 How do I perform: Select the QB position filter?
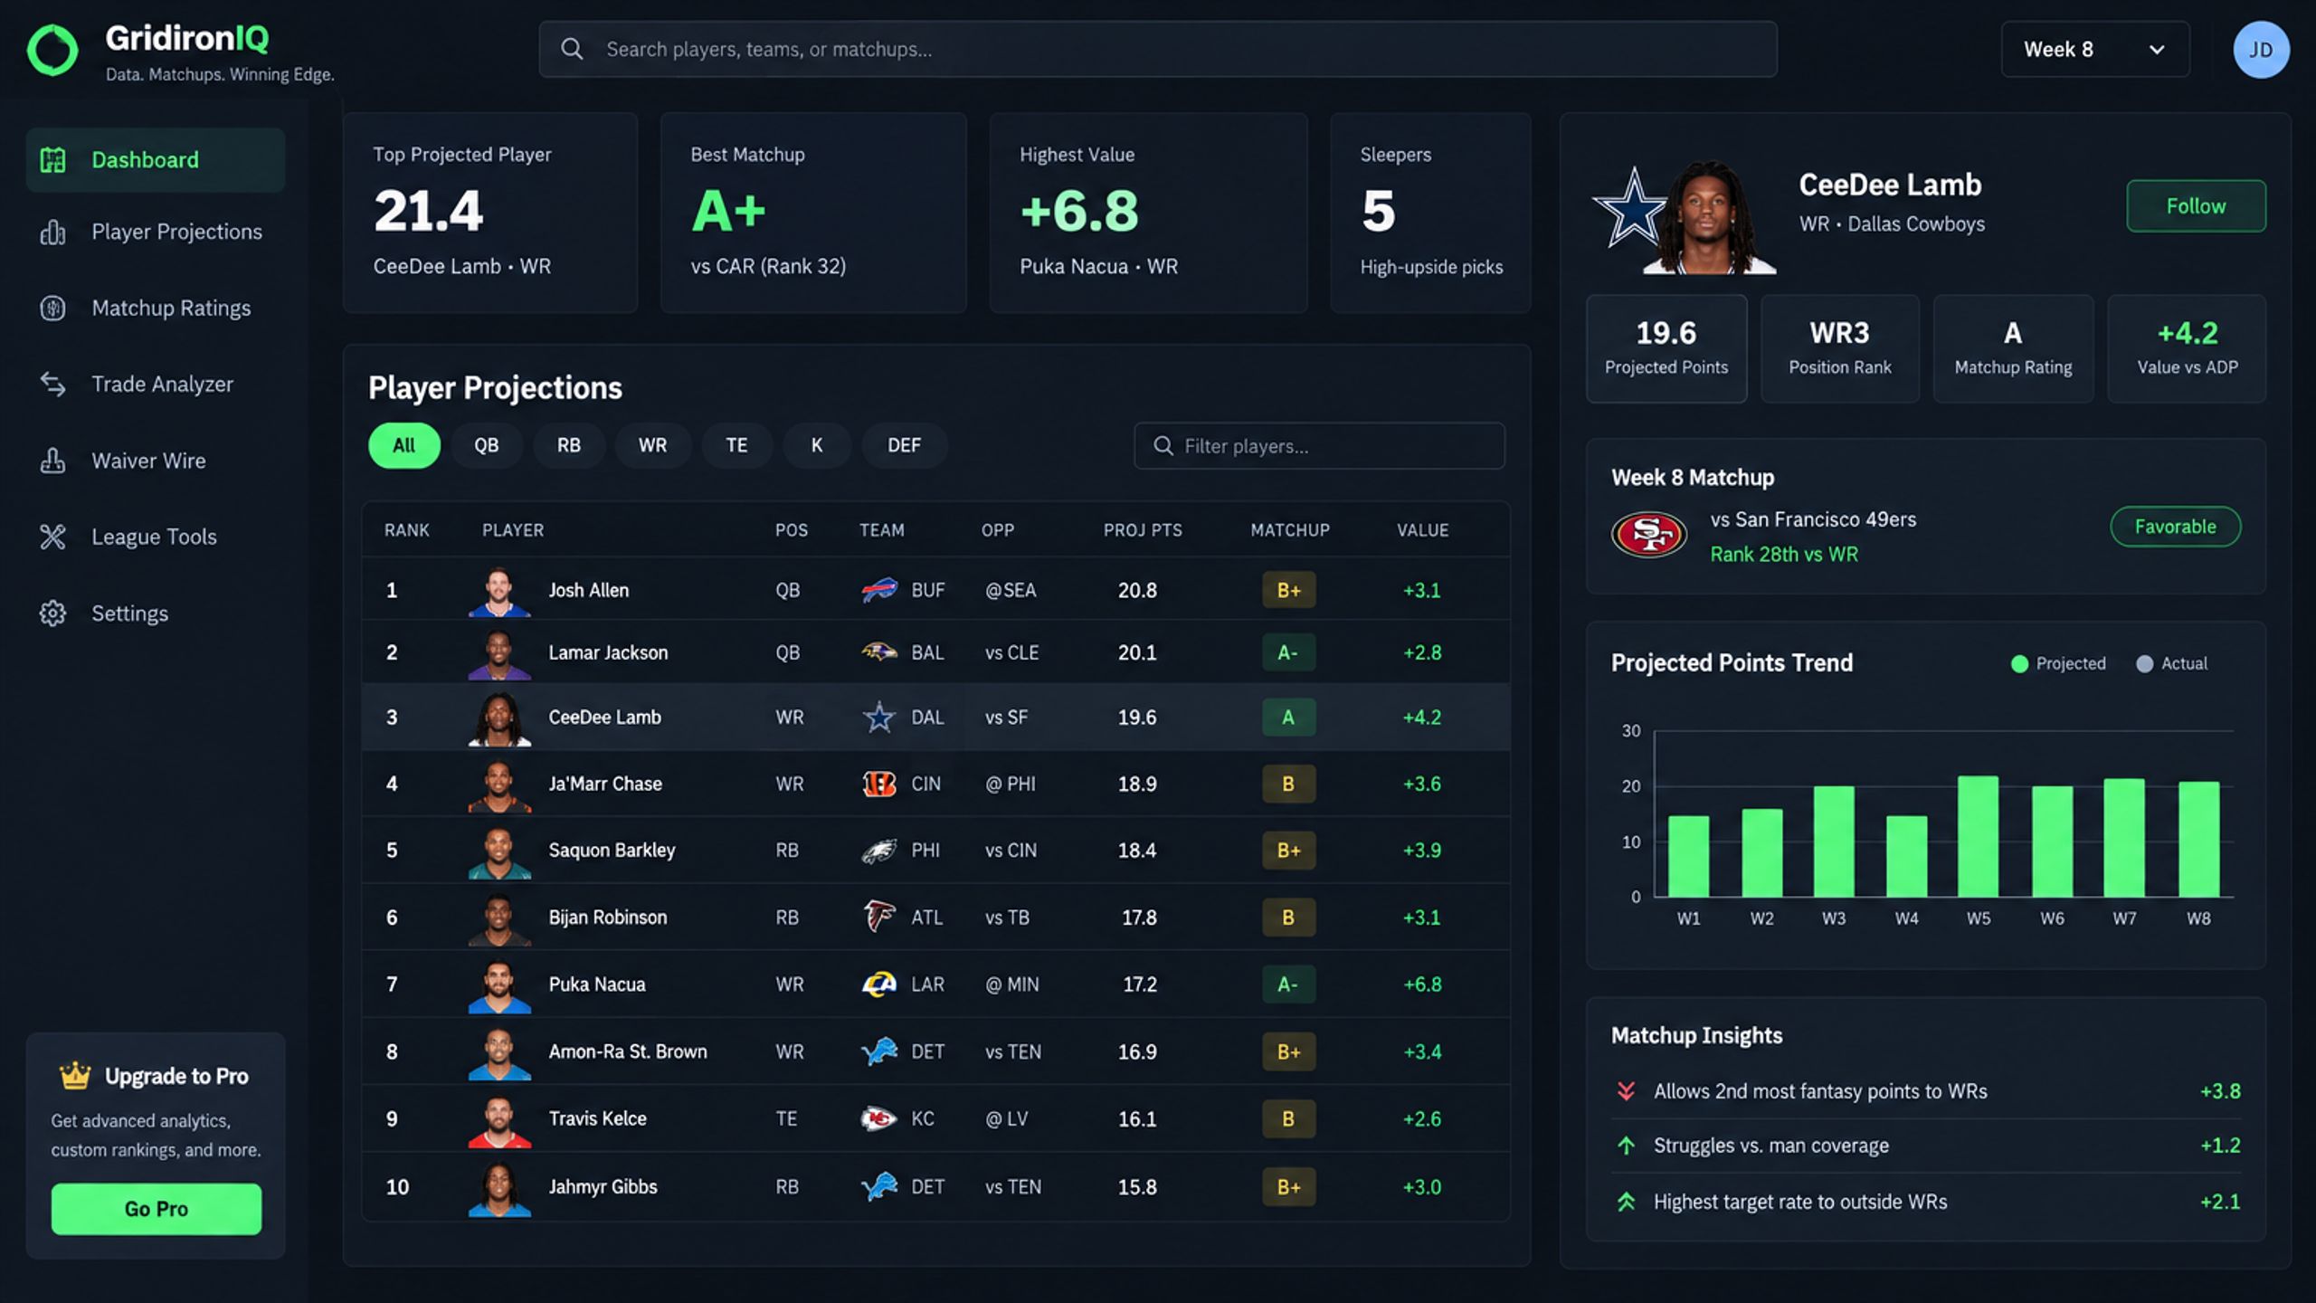click(x=487, y=445)
